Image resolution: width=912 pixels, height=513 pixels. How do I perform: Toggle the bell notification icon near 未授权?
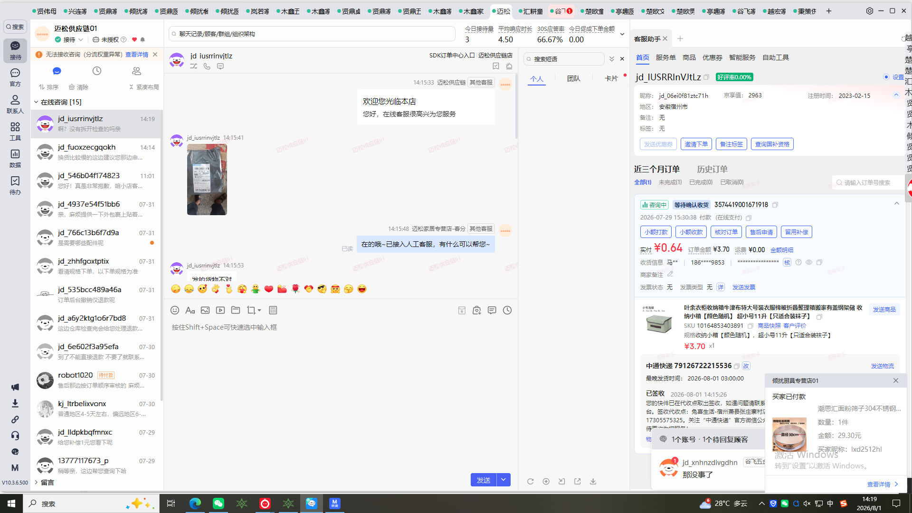tap(142, 40)
